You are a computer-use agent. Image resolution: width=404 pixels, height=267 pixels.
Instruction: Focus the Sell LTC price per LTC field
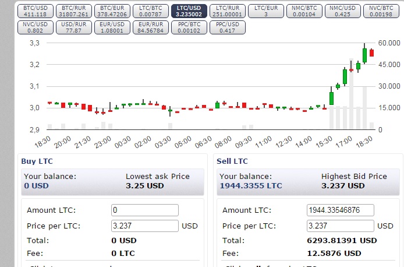pos(340,226)
